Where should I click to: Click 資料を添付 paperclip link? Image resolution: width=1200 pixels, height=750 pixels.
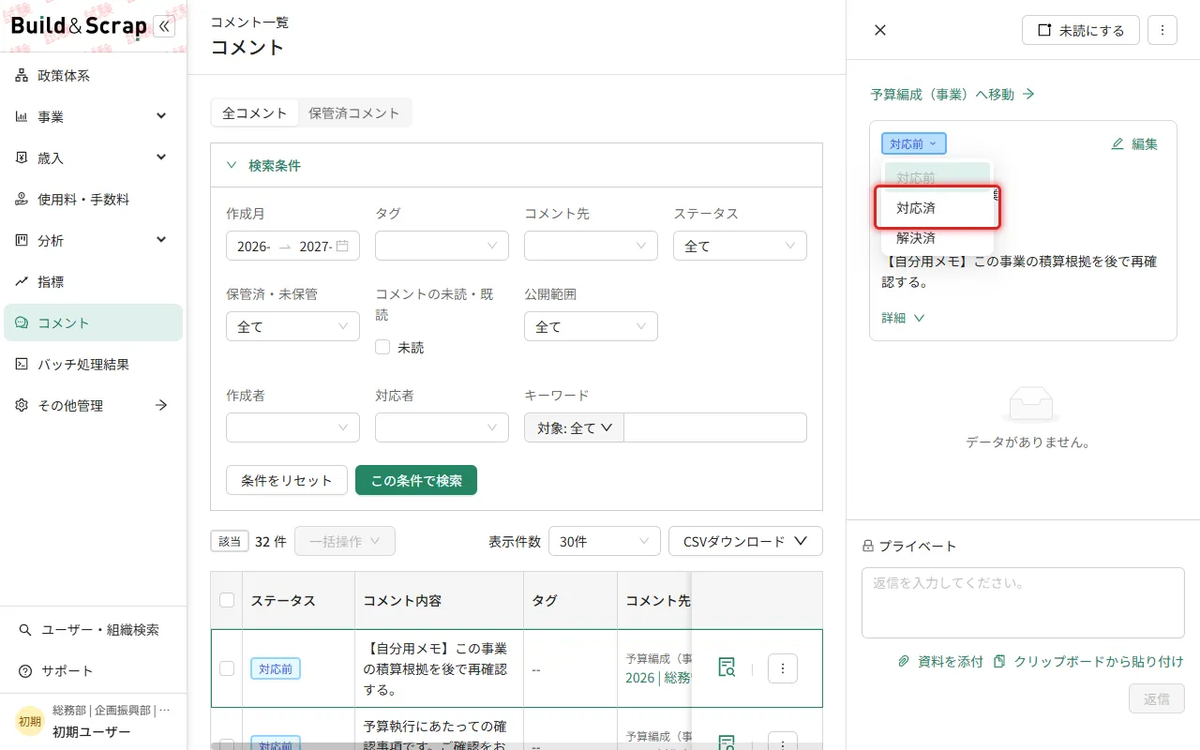click(x=940, y=661)
